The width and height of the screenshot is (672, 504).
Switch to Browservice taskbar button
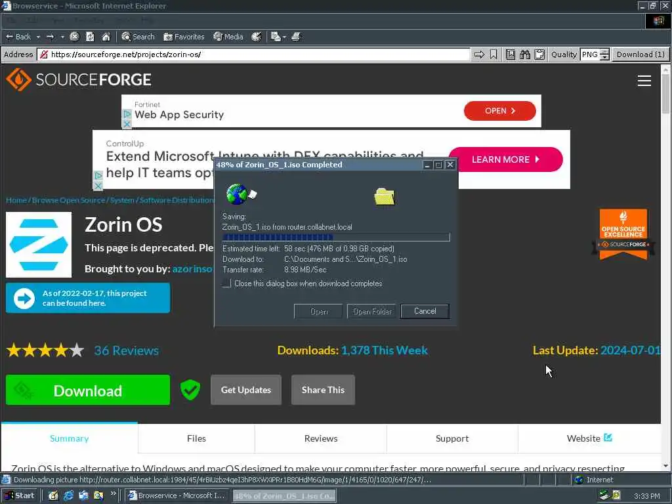coord(177,495)
